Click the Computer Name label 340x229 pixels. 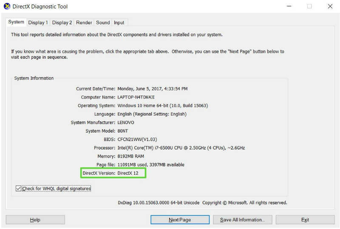[98, 97]
